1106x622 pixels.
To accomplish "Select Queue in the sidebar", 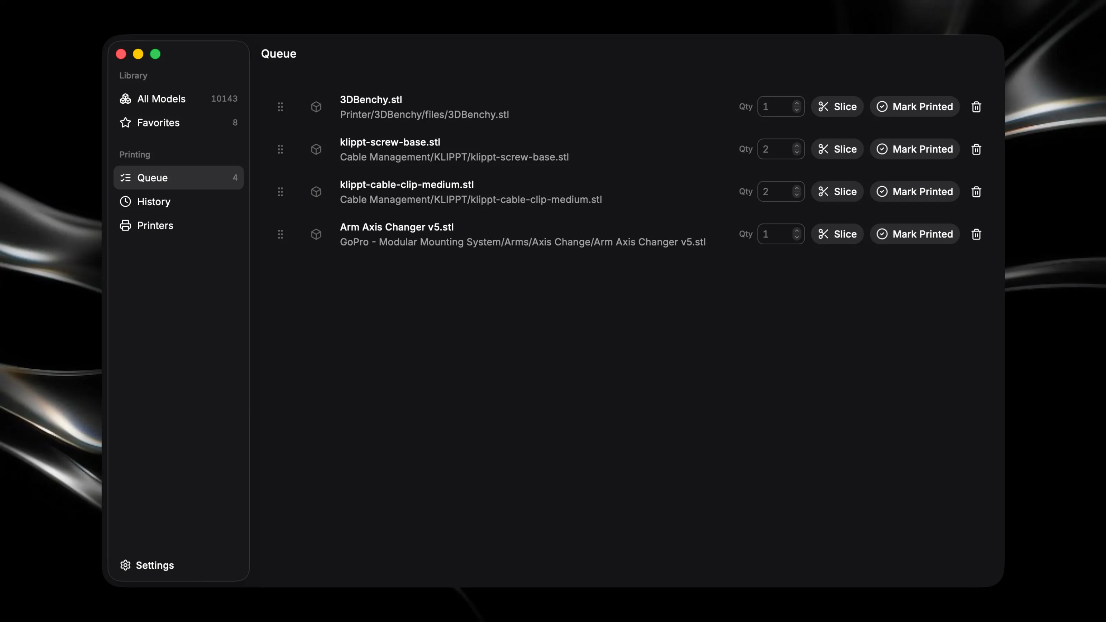I will [x=178, y=178].
